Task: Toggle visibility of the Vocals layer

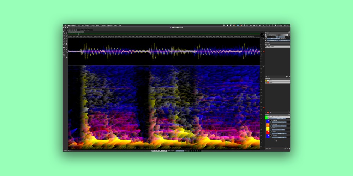Action: (x=271, y=120)
